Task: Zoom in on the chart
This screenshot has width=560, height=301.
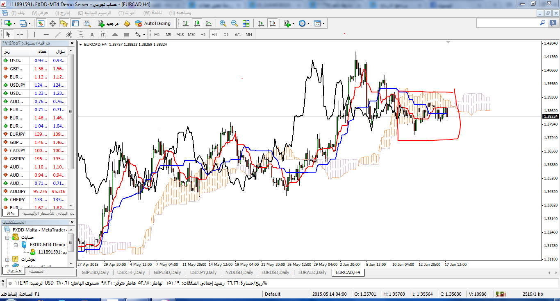Action: pyautogui.click(x=223, y=23)
